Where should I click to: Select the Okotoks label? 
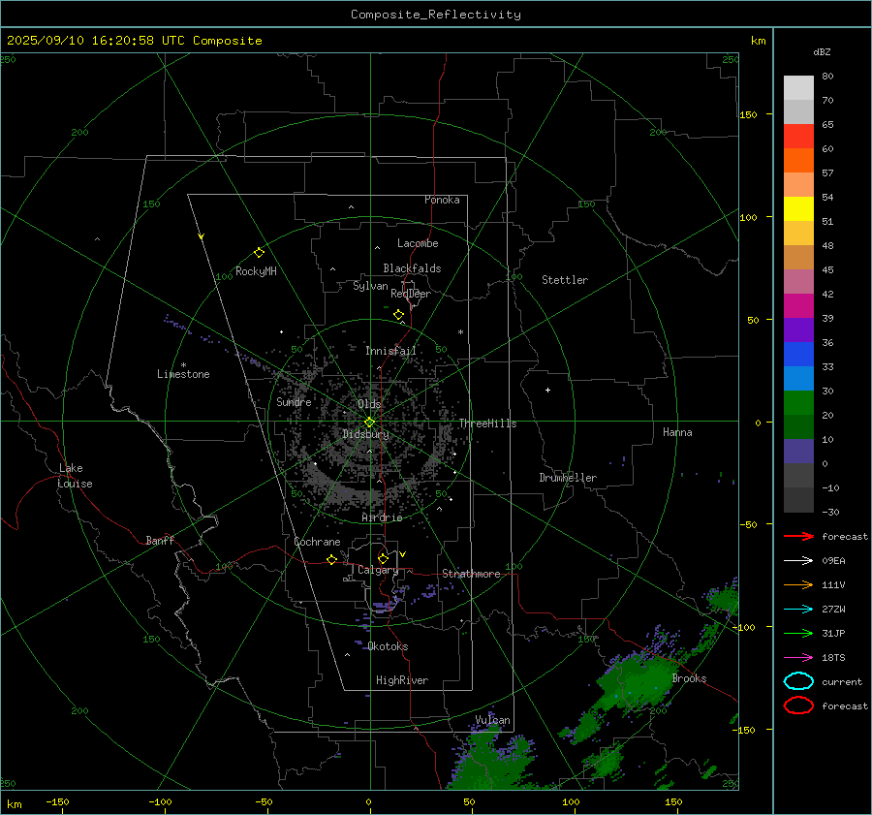388,646
